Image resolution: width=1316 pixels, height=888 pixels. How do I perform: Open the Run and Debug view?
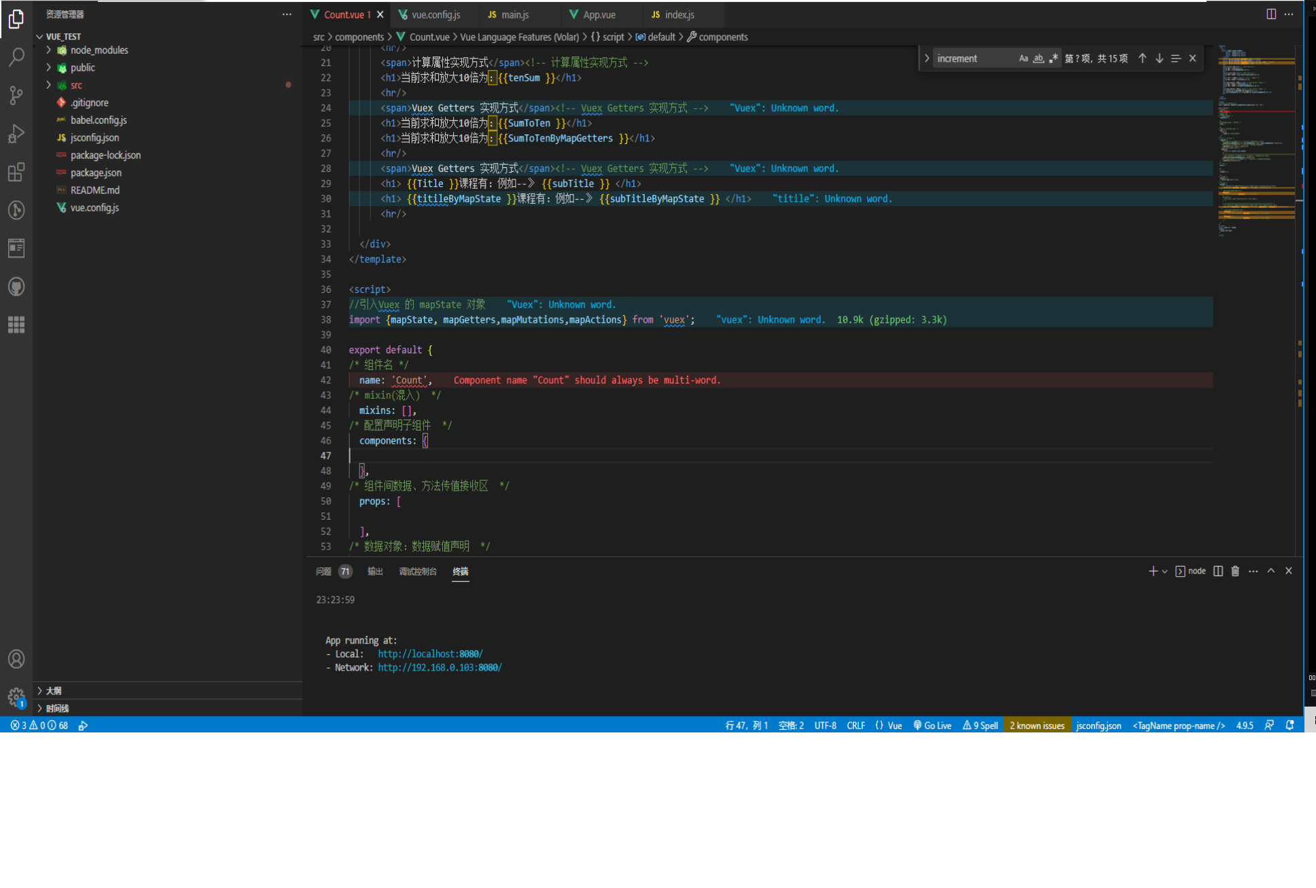click(16, 134)
